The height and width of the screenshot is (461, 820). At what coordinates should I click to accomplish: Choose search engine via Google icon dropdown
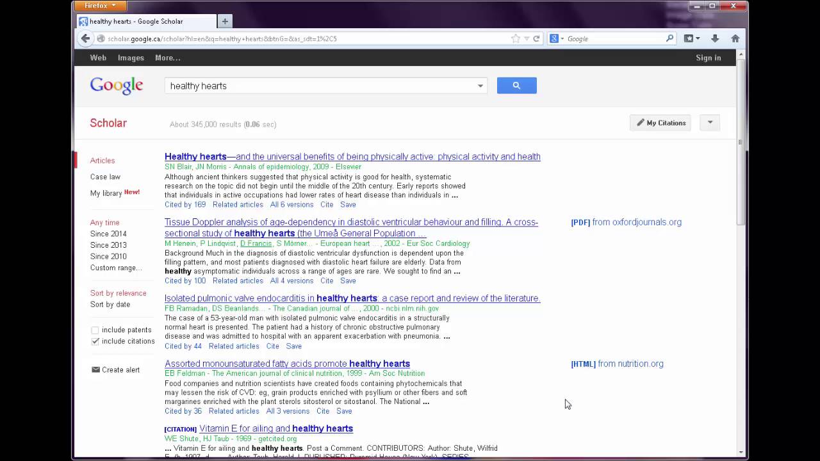pyautogui.click(x=557, y=38)
